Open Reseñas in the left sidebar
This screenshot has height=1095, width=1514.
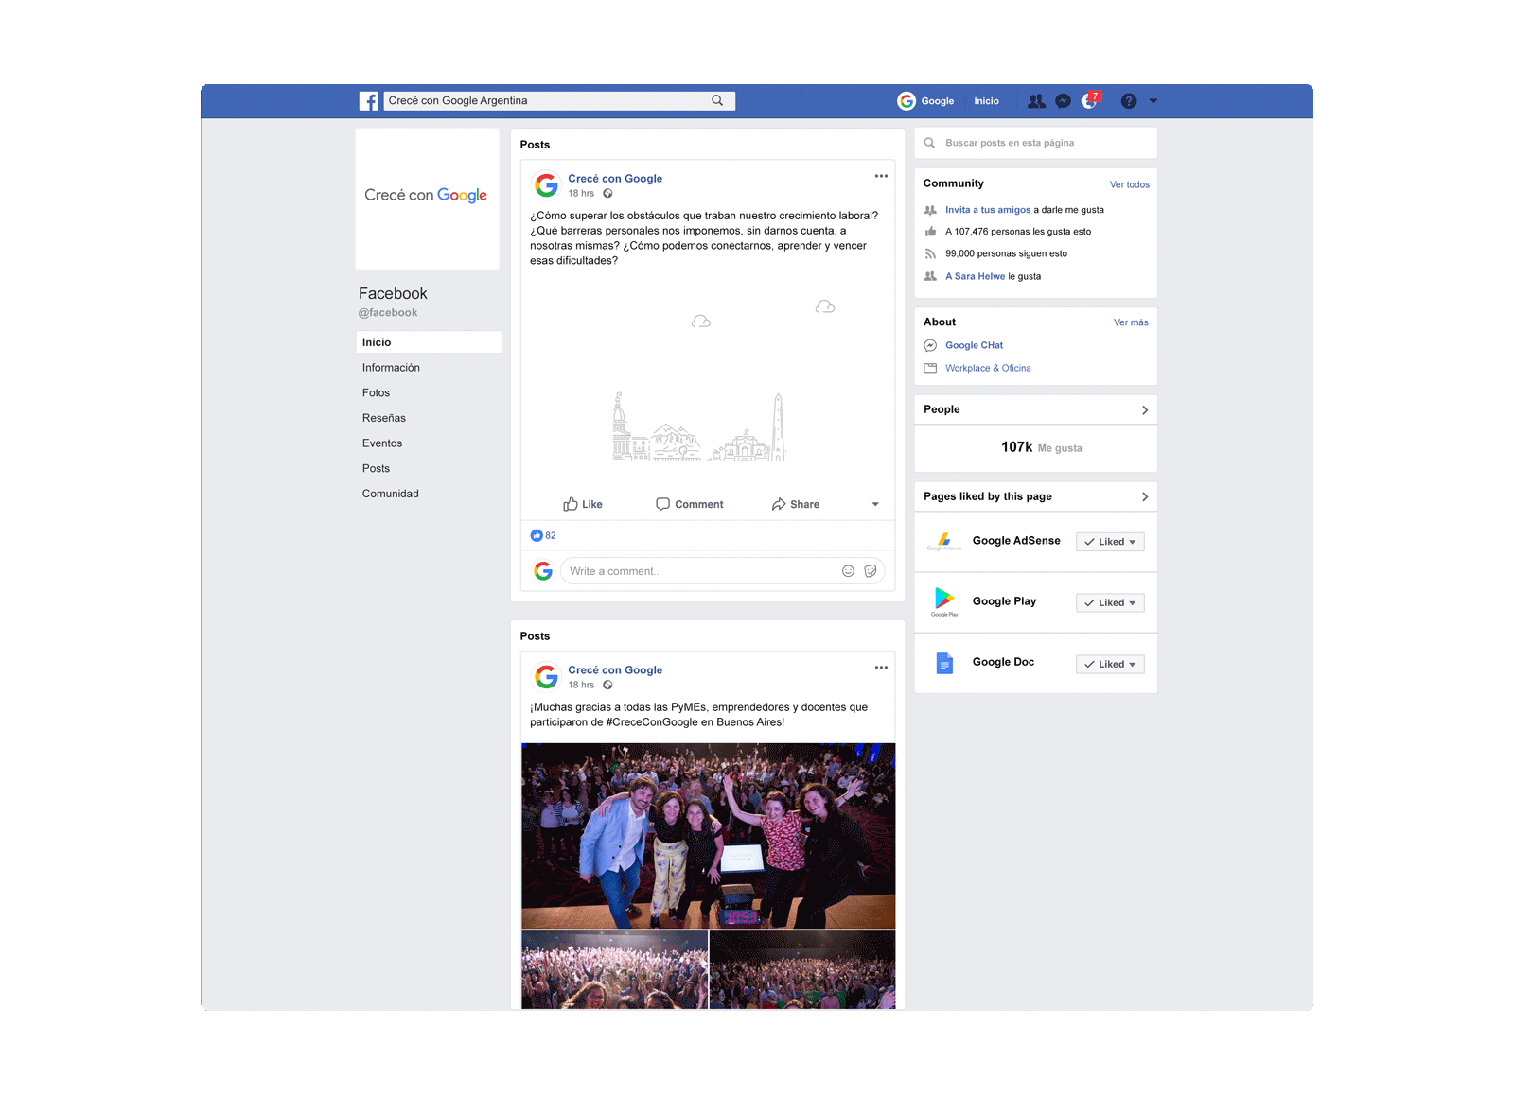tap(383, 418)
